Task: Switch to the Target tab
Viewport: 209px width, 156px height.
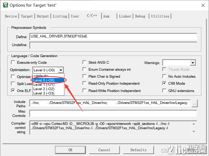Action: point(27,16)
